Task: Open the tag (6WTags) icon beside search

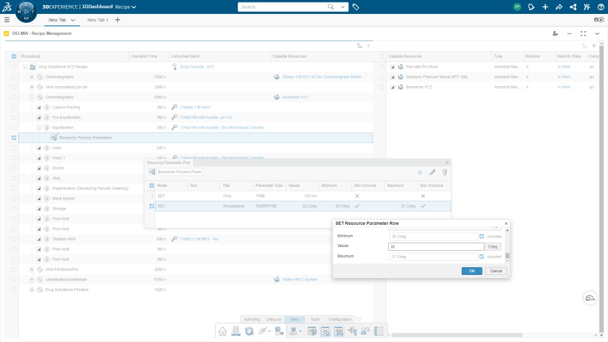Action: (355, 7)
